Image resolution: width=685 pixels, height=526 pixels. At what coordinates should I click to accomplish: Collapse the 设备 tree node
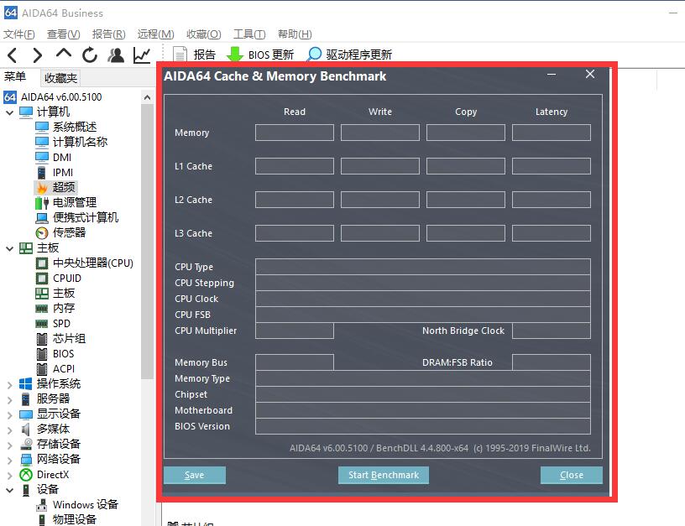pyautogui.click(x=9, y=490)
